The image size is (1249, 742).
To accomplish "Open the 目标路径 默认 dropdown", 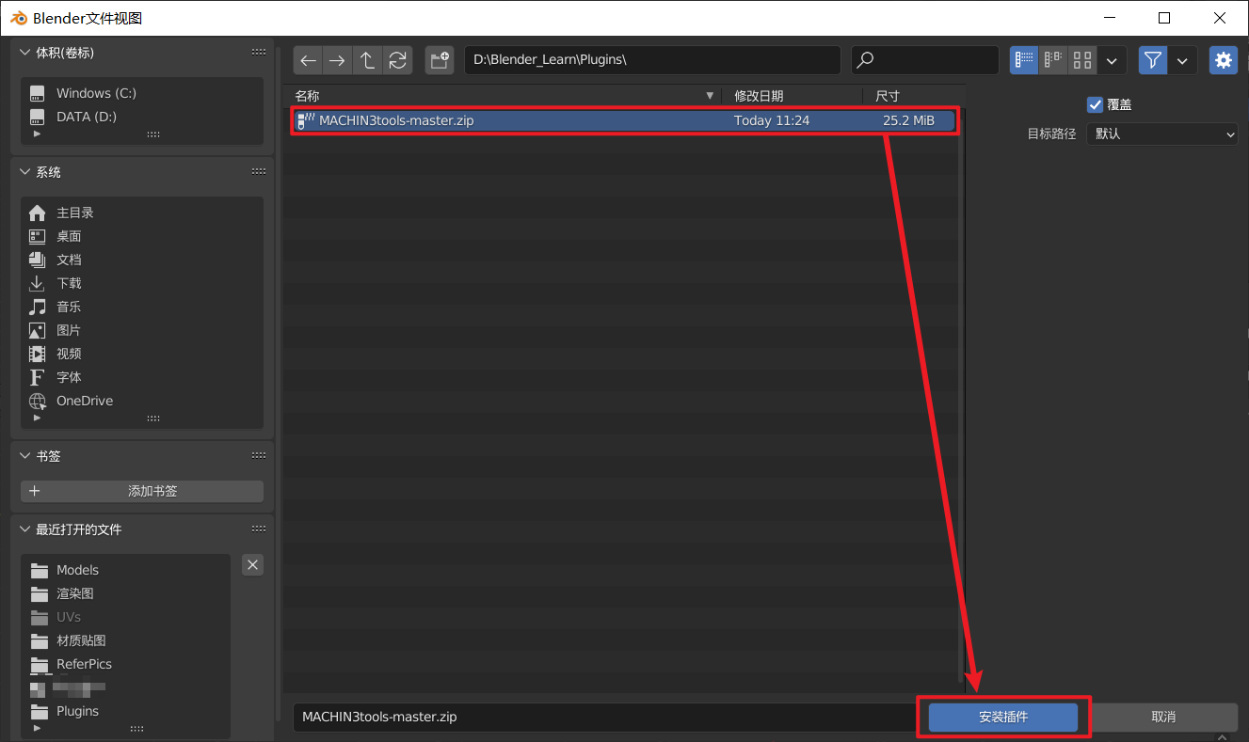I will pyautogui.click(x=1161, y=134).
